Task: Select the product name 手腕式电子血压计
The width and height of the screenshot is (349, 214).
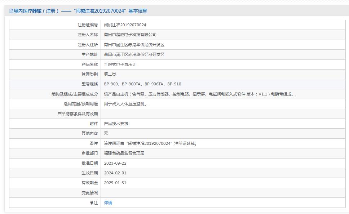Action: [x=122, y=64]
